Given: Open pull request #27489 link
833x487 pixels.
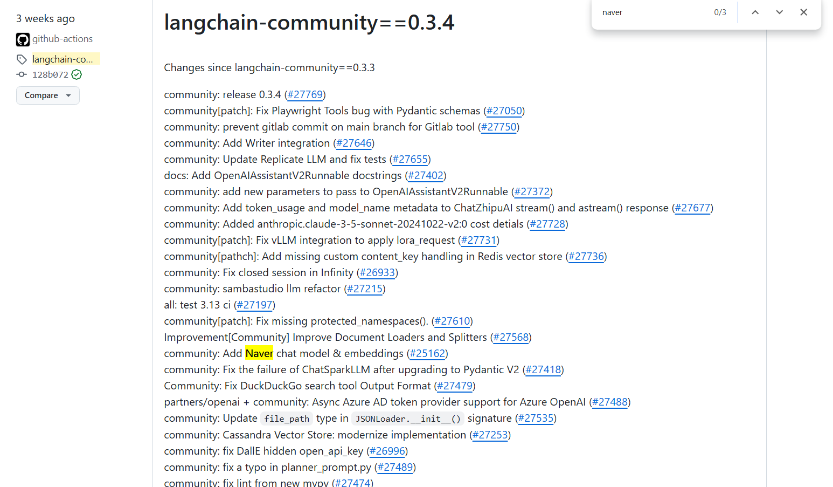Looking at the screenshot, I should (395, 468).
